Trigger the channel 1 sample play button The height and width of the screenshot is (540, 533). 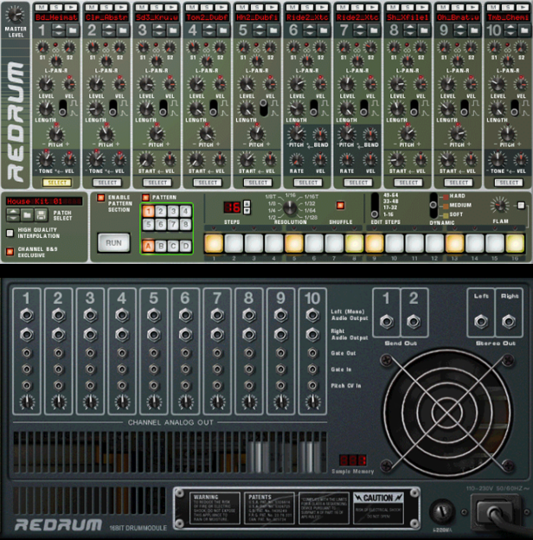coord(71,7)
